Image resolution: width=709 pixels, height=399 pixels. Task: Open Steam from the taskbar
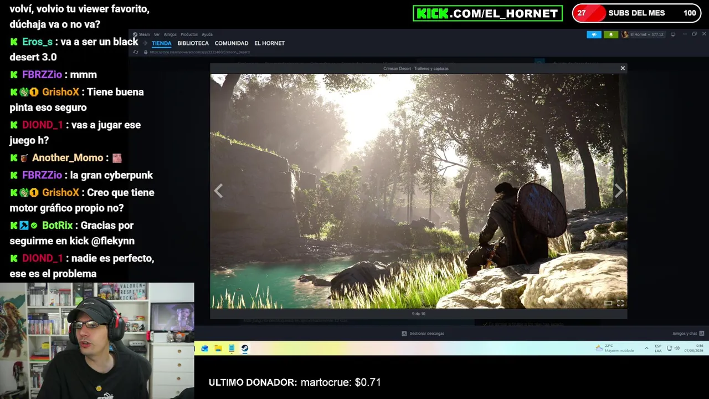click(245, 349)
